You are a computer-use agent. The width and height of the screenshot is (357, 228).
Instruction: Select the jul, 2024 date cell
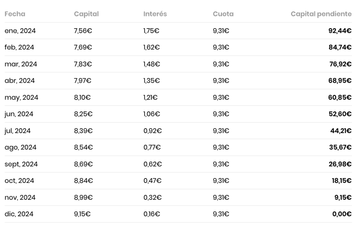tap(17, 131)
